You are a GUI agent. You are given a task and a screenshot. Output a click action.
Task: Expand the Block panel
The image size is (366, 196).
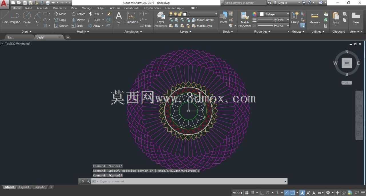228,31
